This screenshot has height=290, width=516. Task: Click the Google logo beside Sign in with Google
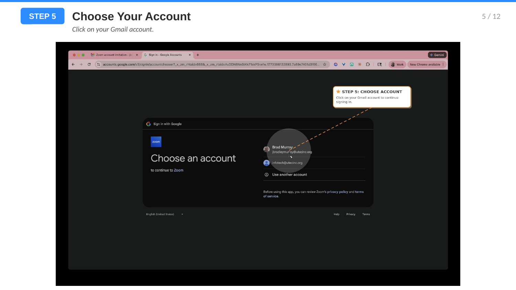(x=148, y=124)
